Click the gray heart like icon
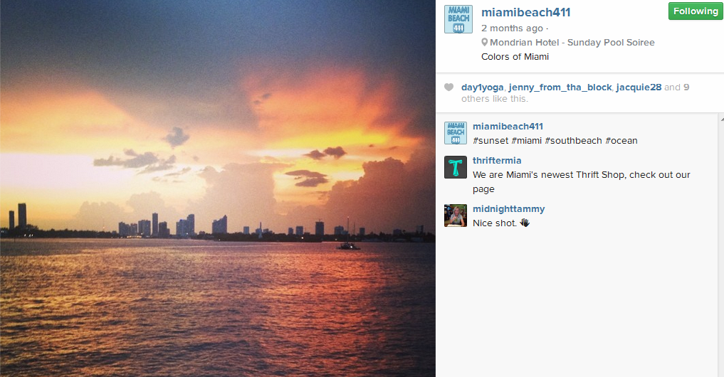The image size is (724, 377). click(448, 87)
